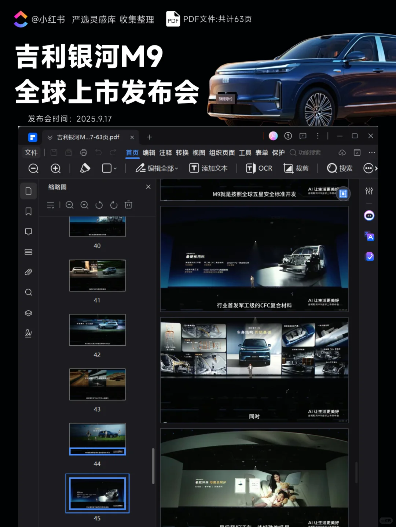Open the AI translate tool on right sidebar
This screenshot has height=527, width=396.
(x=370, y=237)
